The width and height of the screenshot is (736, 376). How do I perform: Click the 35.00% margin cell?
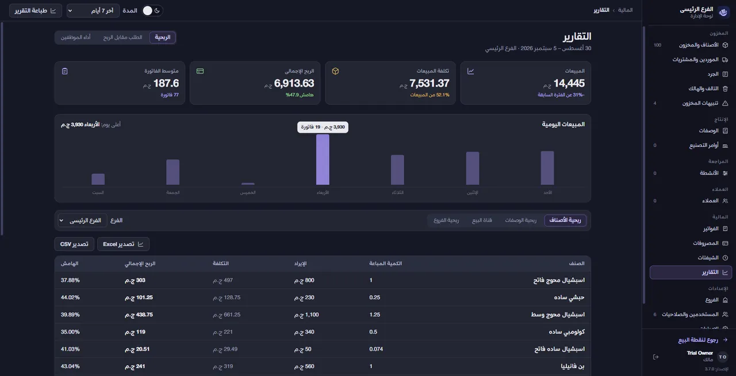click(x=70, y=332)
